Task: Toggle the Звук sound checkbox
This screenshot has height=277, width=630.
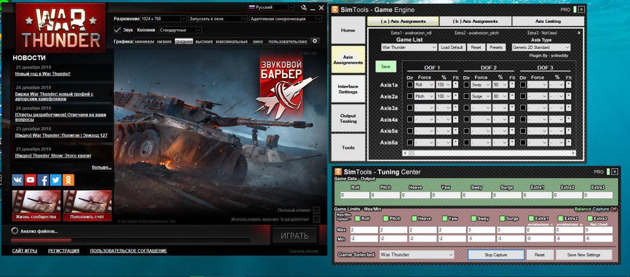Action: [x=118, y=30]
